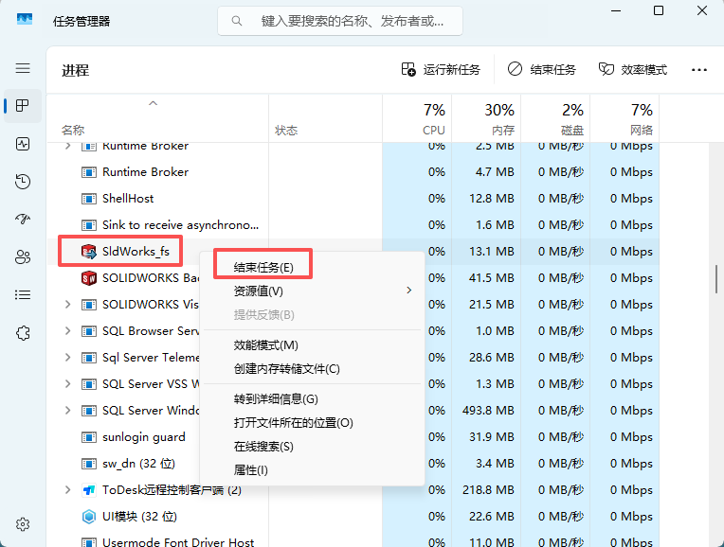Screen dimensions: 724x547
Task: Open the App history sidebar page
Action: point(23,182)
